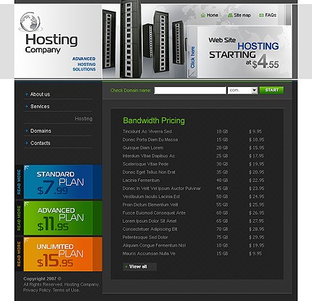Open the Unlimited Plan $15.95 banner
312x301 pixels.
[x=63, y=254]
